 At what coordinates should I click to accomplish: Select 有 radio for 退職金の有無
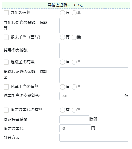coord(62,62)
